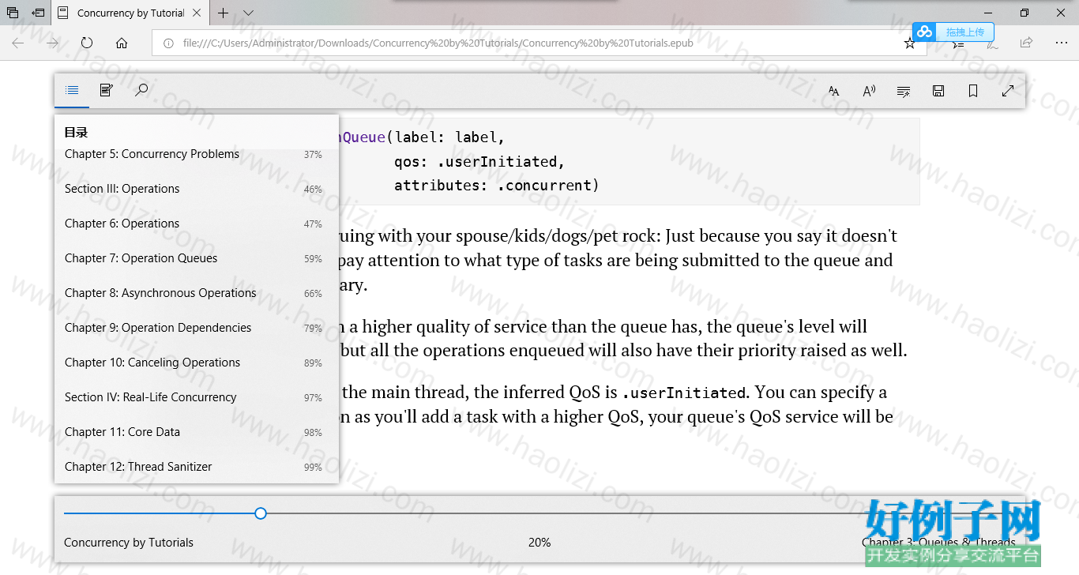Open the favorites hub icon
The width and height of the screenshot is (1079, 575).
(957, 43)
